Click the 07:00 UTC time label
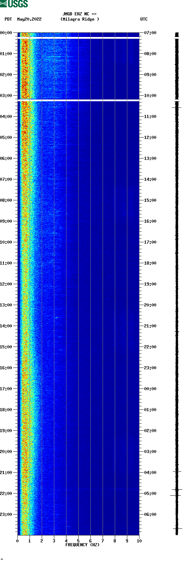This screenshot has width=192, height=563. pos(150,33)
